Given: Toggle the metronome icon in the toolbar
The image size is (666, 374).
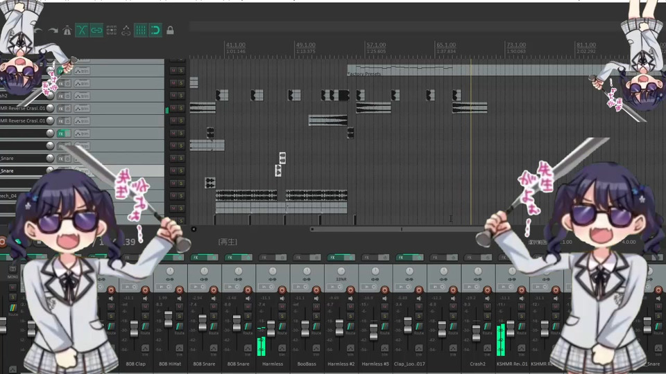Looking at the screenshot, I should coord(67,30).
